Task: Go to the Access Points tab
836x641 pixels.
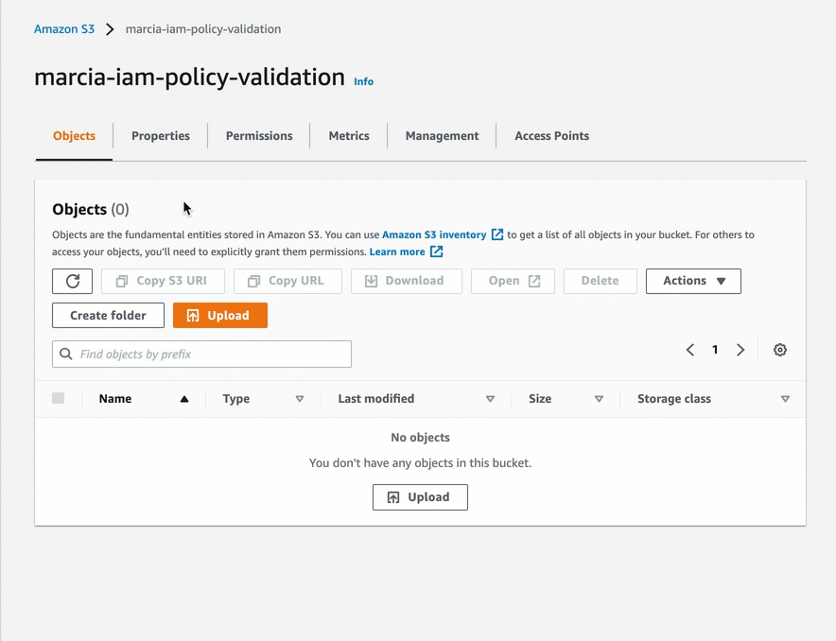Action: pos(552,136)
